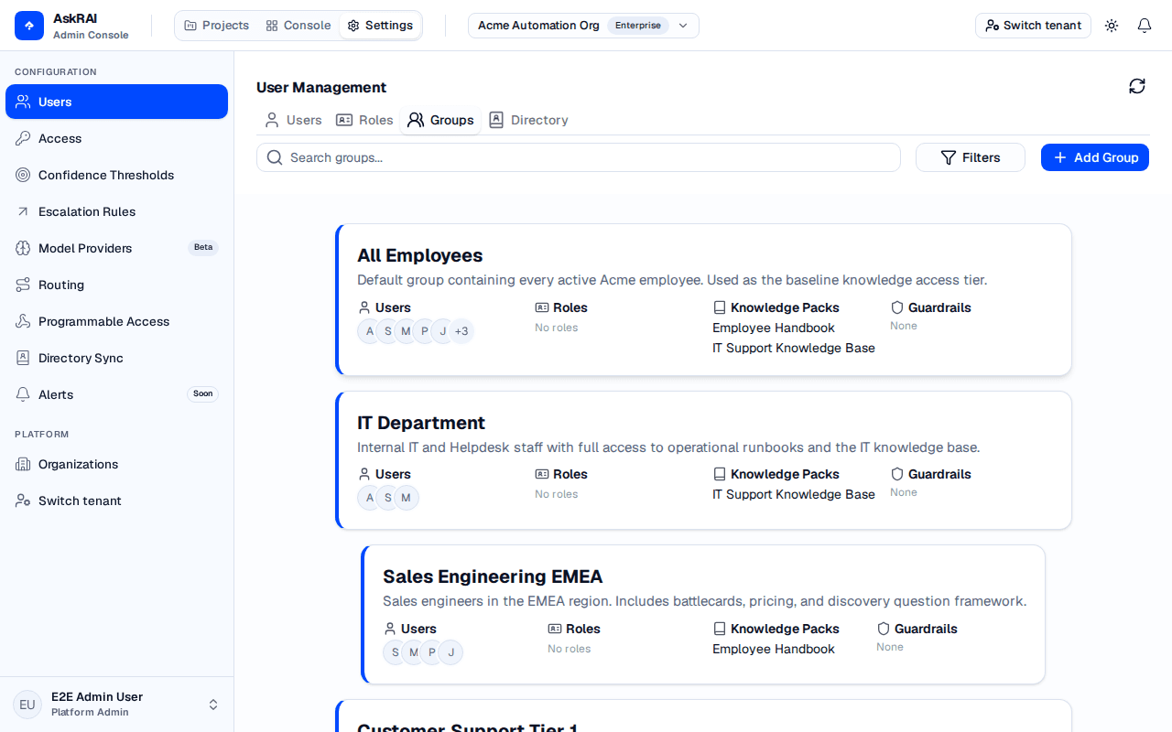Open the Sales Engineering EMEA group title

(493, 576)
